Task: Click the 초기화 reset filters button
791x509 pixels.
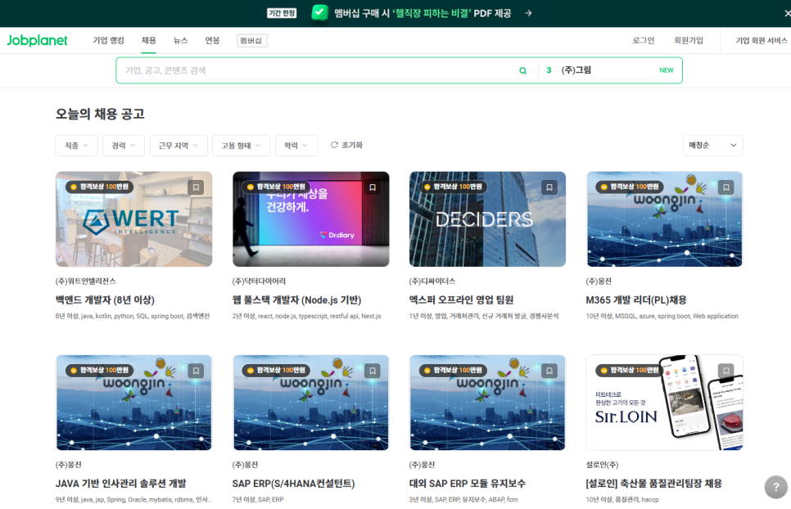Action: click(346, 145)
